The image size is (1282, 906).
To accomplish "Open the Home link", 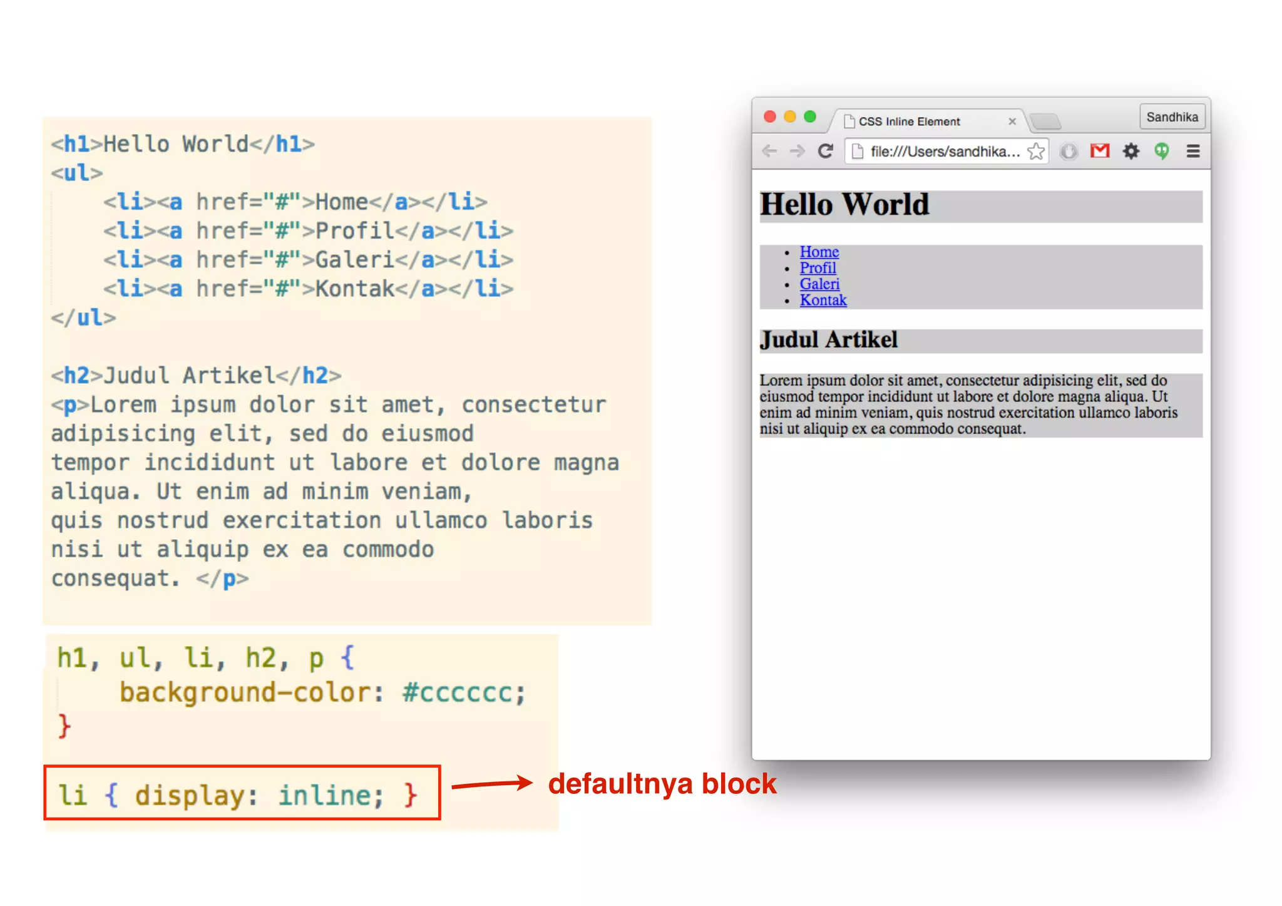I will tap(819, 252).
